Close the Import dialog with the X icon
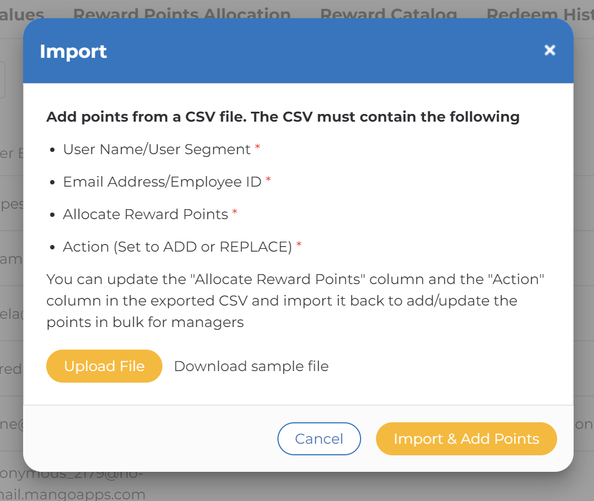The image size is (594, 501). click(549, 50)
